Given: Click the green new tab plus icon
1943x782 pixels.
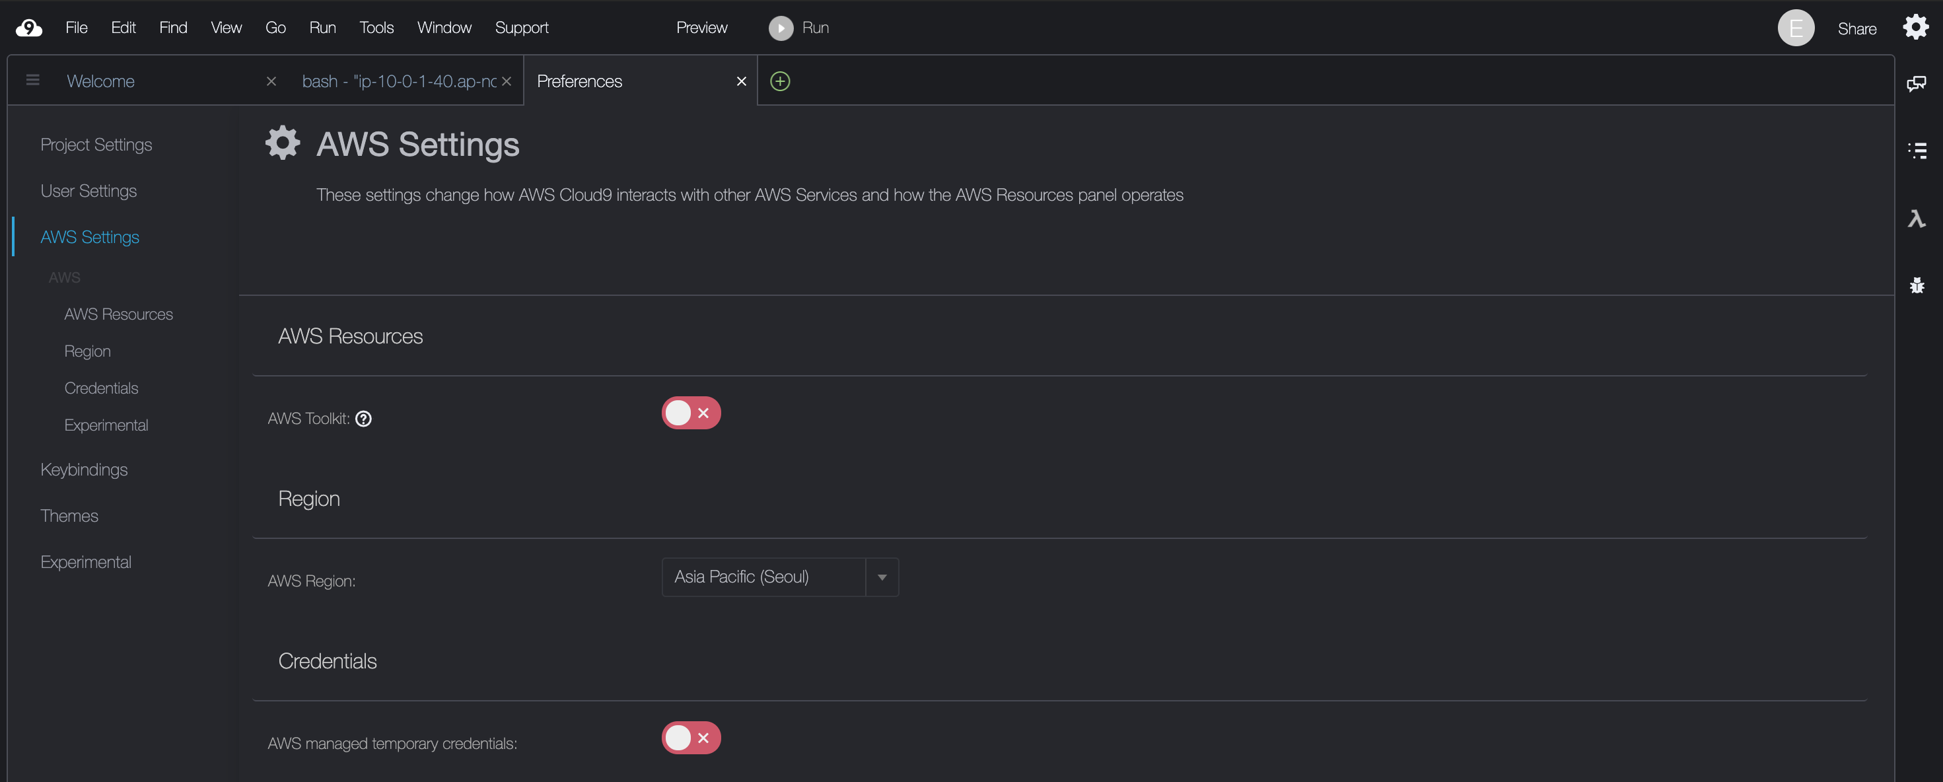Looking at the screenshot, I should coord(780,81).
